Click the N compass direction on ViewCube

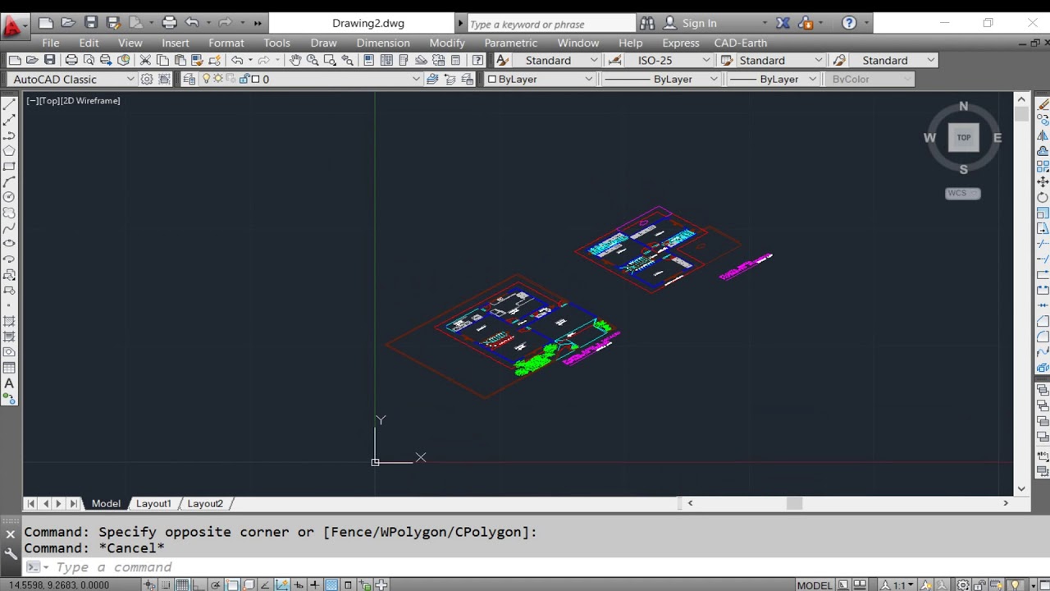(964, 107)
